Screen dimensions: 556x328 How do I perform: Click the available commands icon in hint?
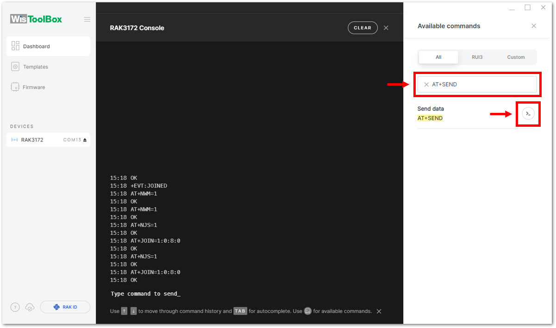[307, 311]
